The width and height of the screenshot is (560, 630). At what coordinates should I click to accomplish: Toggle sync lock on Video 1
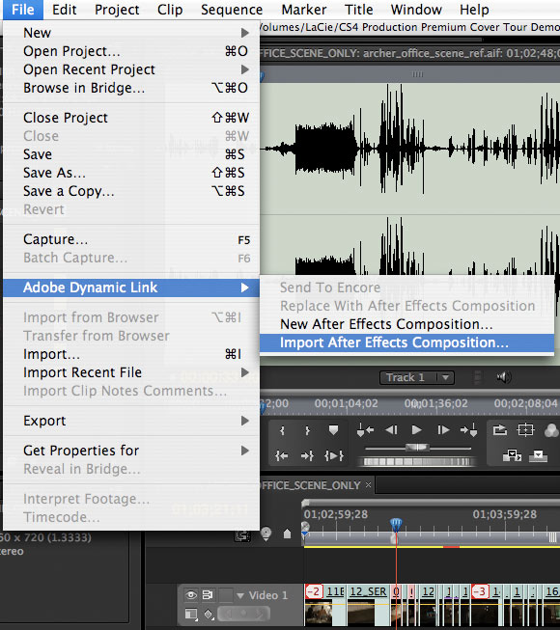click(x=208, y=594)
